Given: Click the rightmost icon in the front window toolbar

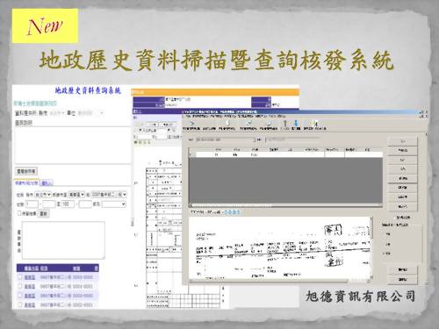Looking at the screenshot, I should click(x=314, y=124).
